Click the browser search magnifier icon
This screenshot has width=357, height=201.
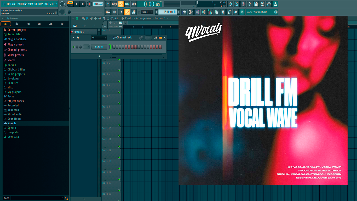(x=66, y=198)
